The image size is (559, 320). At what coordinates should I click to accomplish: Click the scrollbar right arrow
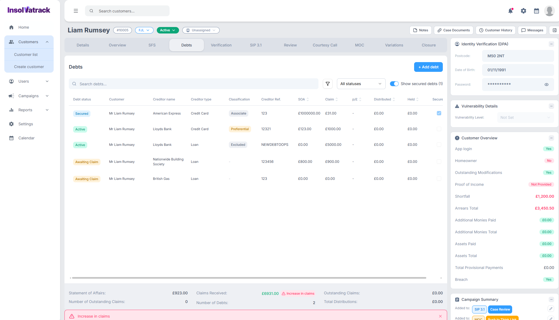[x=441, y=278]
